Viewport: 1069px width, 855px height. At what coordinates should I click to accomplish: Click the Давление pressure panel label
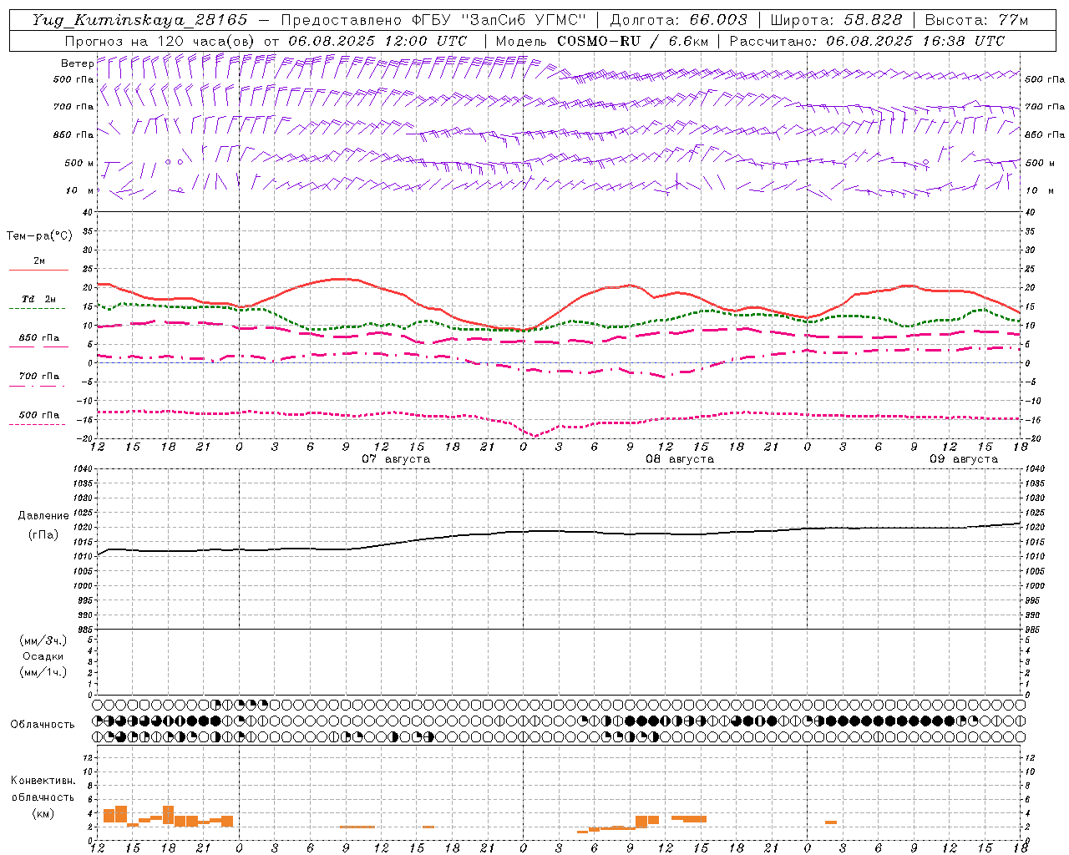click(43, 516)
